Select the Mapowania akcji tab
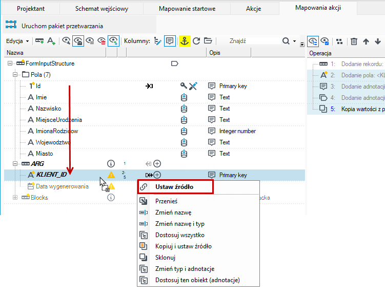Screen dimensions: 385x297 [x=318, y=8]
